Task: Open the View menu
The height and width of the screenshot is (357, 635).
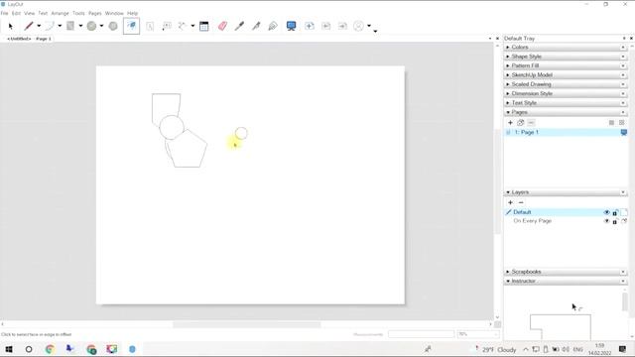Action: pos(30,13)
